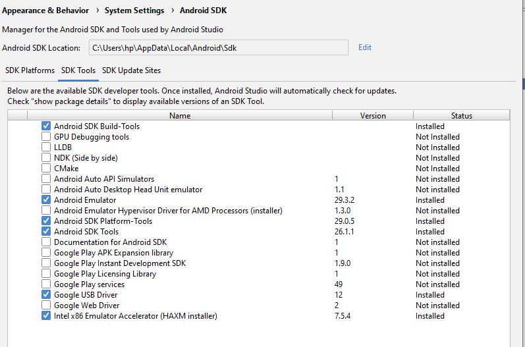Go to System Settings in the breadcrumb
Viewport: 525px width, 347px height.
tap(134, 11)
